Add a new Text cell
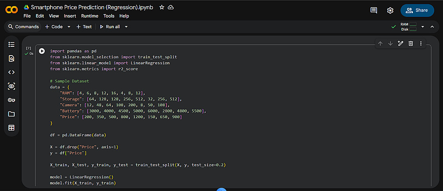The width and height of the screenshot is (443, 191). [x=84, y=26]
